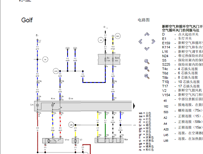
Task: Select the plain magnifier icon
Action: tap(147, 62)
